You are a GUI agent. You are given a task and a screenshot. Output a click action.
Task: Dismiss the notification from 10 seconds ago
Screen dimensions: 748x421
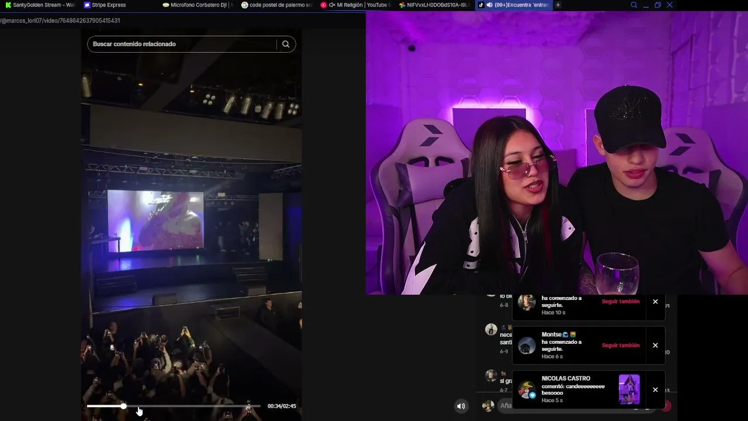[655, 302]
